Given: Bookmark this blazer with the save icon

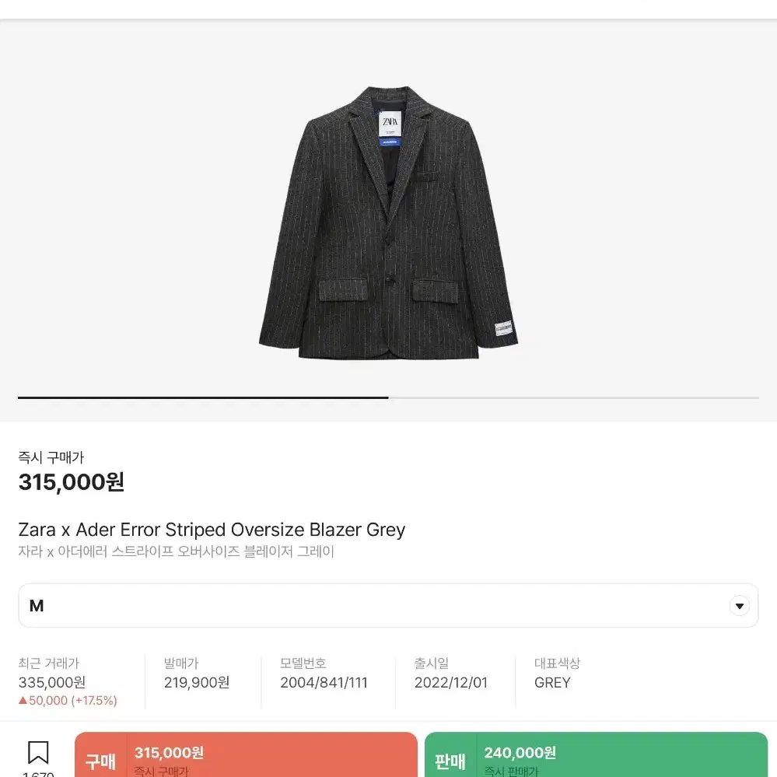Looking at the screenshot, I should [38, 752].
